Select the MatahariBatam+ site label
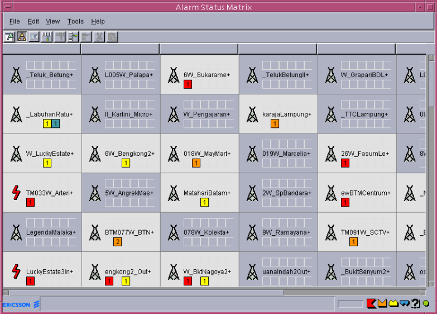 click(x=207, y=193)
